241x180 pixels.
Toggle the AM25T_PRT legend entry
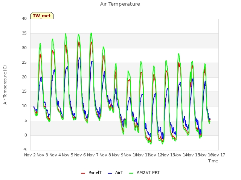click(x=144, y=172)
